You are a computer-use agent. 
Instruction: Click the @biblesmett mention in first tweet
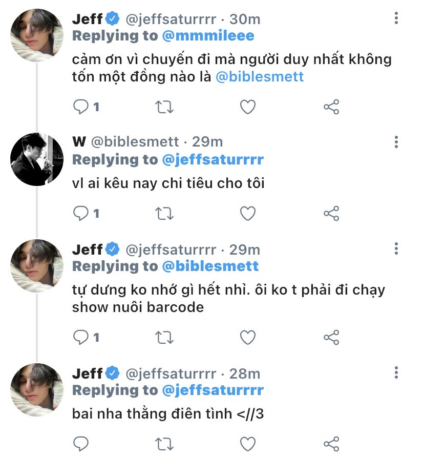click(x=260, y=77)
